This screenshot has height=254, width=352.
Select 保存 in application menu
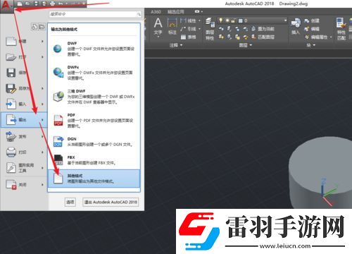[23, 73]
